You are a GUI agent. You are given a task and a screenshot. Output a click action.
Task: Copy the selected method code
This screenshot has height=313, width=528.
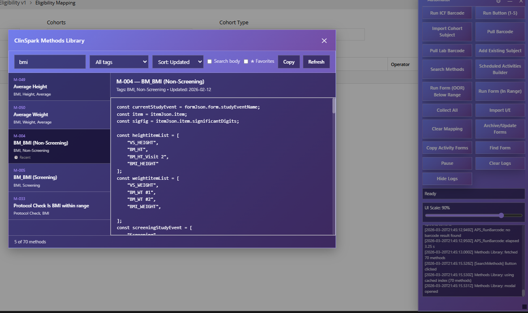289,62
